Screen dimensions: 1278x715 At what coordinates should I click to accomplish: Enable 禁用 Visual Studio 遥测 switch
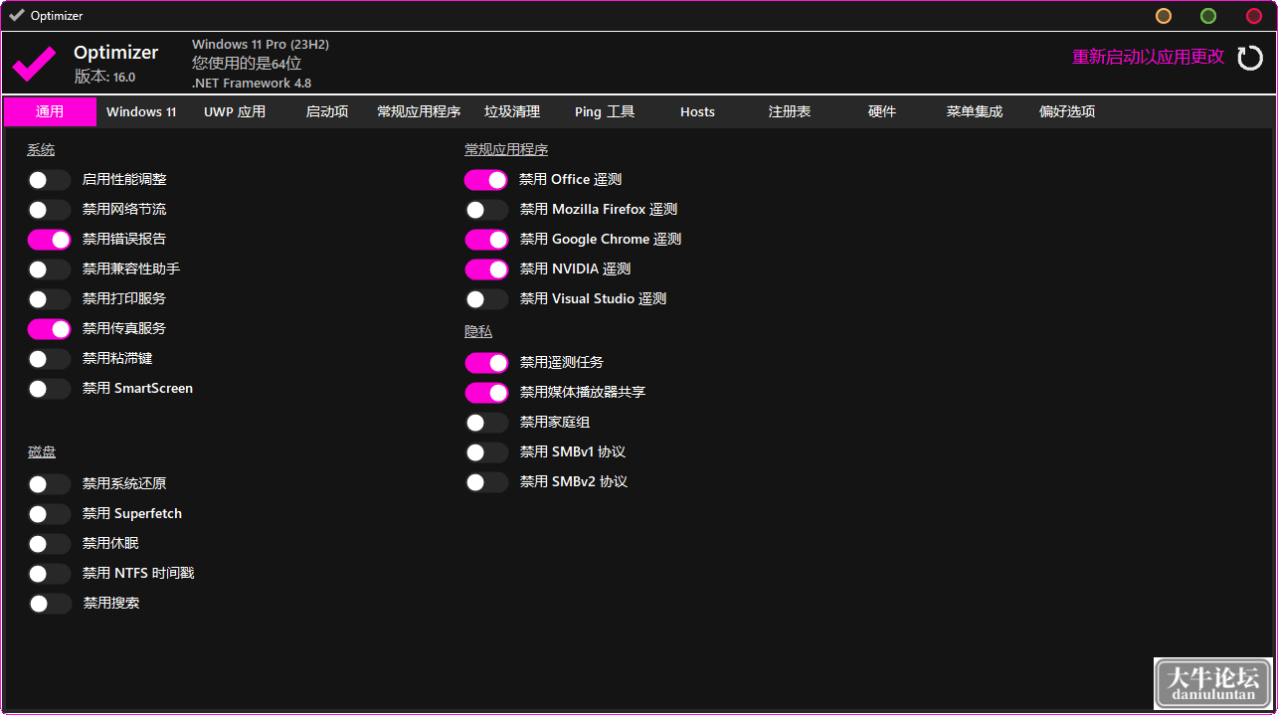click(x=486, y=299)
